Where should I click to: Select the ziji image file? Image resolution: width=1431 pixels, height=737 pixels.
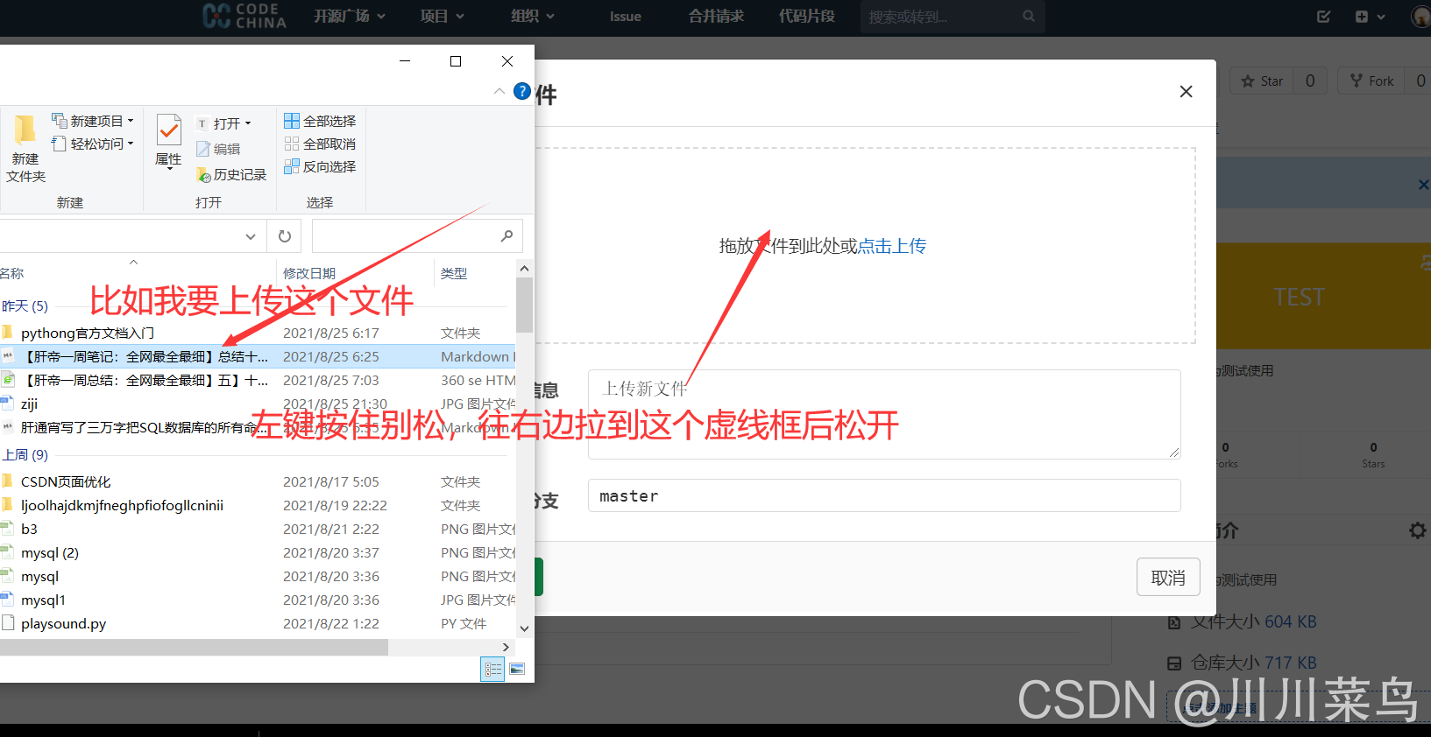(x=30, y=404)
